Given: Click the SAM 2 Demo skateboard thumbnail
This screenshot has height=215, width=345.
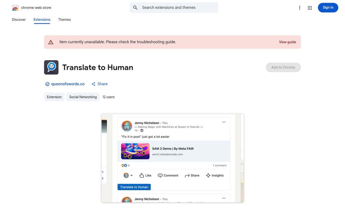Looking at the screenshot, I should coord(135,151).
